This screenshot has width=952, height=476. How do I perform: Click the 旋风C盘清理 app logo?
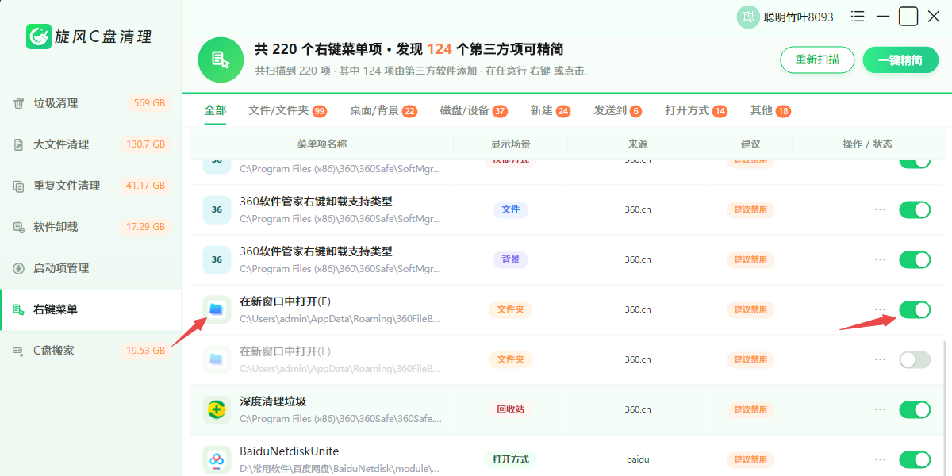(39, 36)
